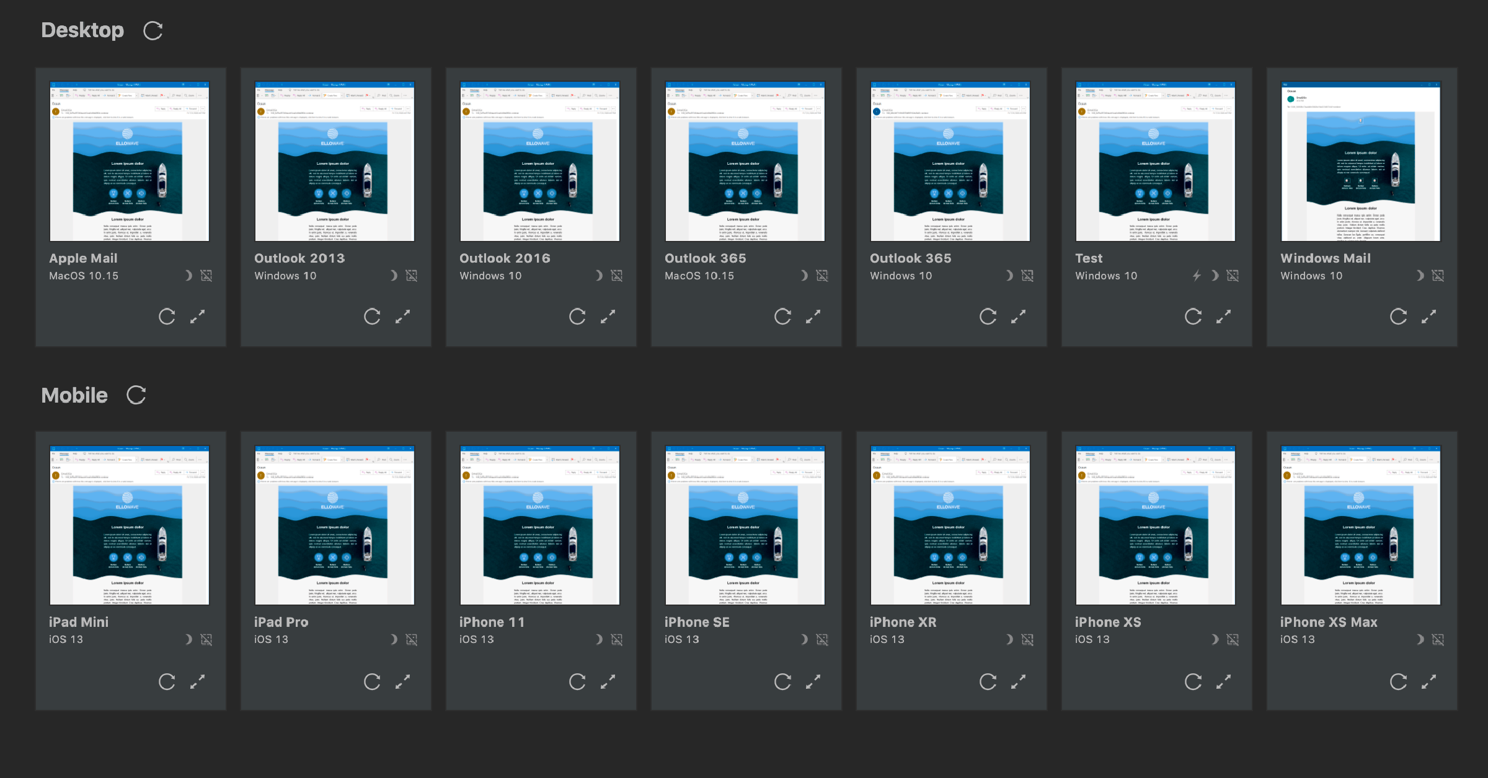Toggle image blocking on iPhone XS card

1233,639
